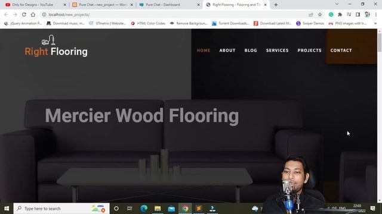Reload the page with refresh icon
This screenshot has height=214, width=382.
pyautogui.click(x=24, y=14)
